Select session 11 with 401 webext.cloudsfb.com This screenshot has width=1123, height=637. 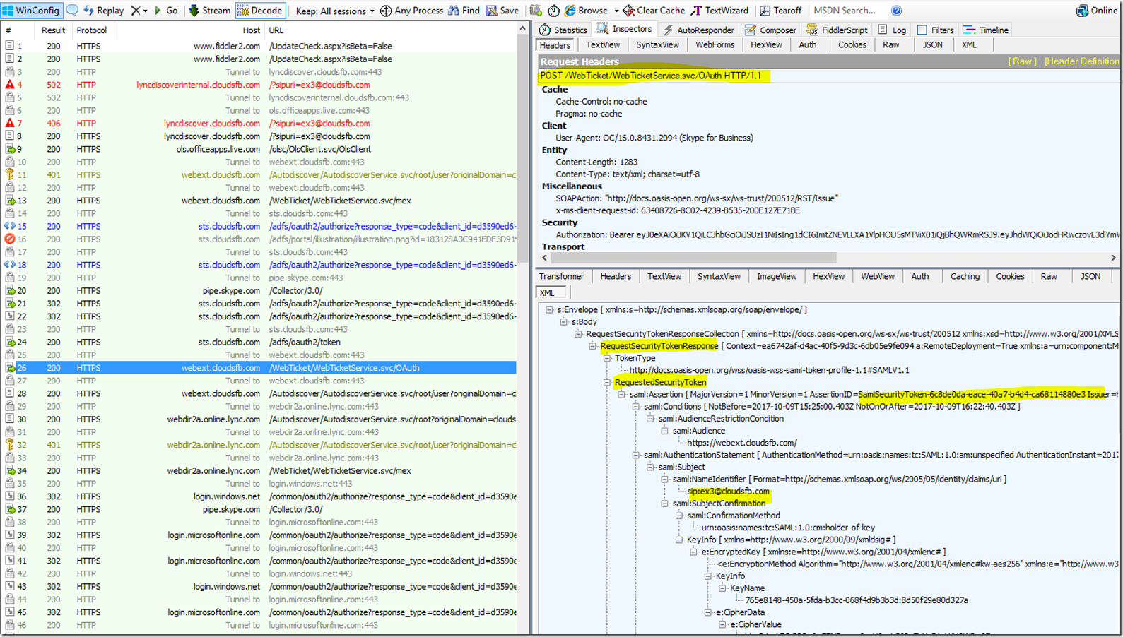pyautogui.click(x=259, y=174)
